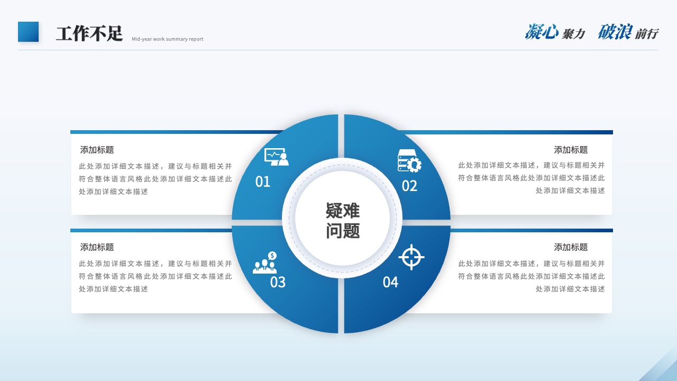Image resolution: width=677 pixels, height=381 pixels.
Task: Select the description paragraph in bottom-right card
Action: pyautogui.click(x=532, y=276)
